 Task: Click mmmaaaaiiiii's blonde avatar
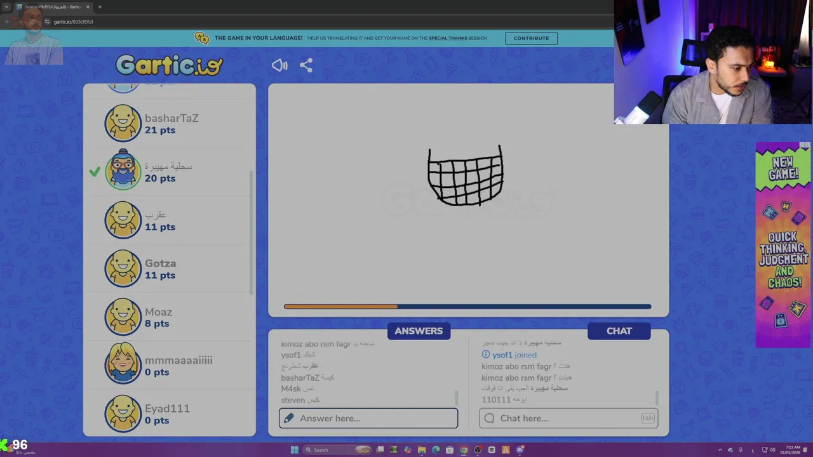coord(123,365)
